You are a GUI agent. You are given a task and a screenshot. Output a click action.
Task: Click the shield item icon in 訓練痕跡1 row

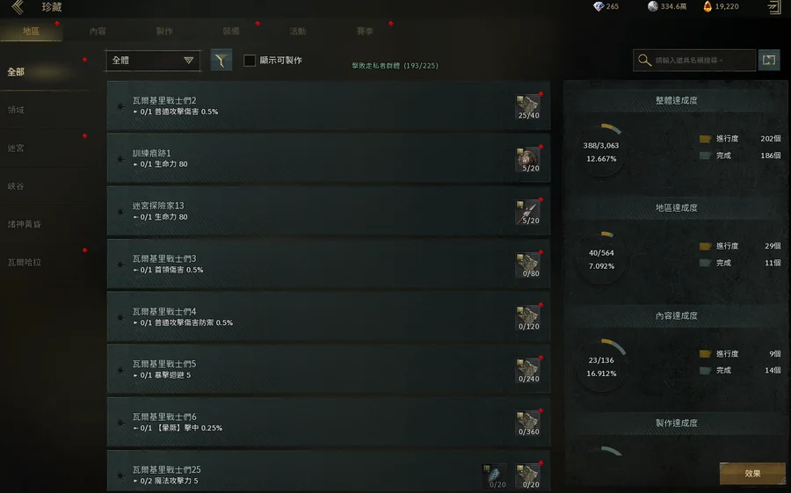tap(528, 159)
